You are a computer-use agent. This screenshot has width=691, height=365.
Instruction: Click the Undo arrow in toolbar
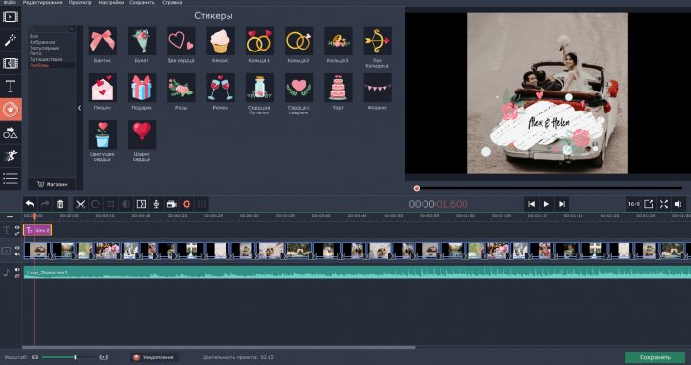tap(30, 204)
